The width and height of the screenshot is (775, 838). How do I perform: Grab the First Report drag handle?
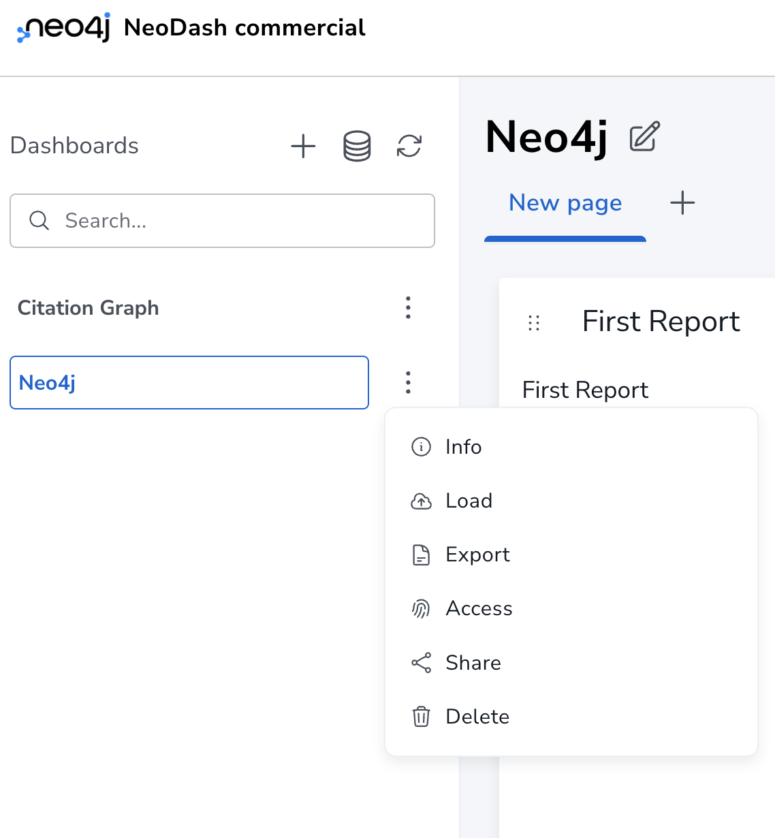[x=534, y=323]
